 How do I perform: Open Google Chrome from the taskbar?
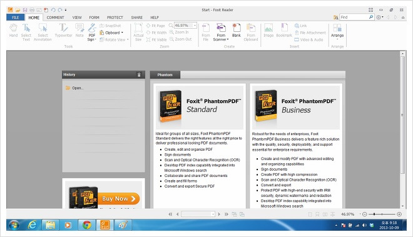[x=86, y=225]
